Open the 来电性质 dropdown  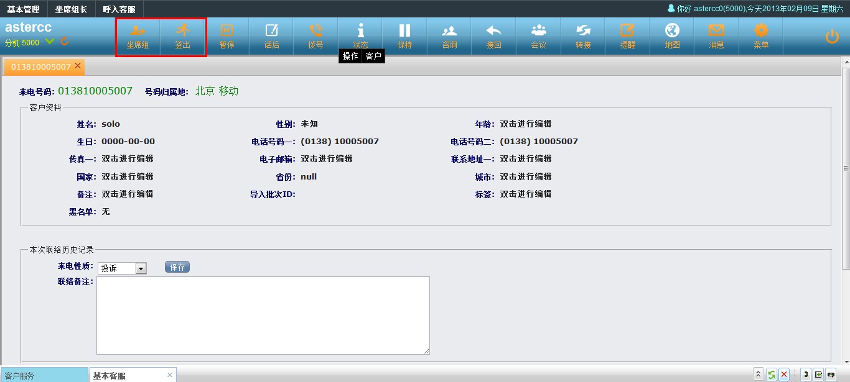pos(141,268)
